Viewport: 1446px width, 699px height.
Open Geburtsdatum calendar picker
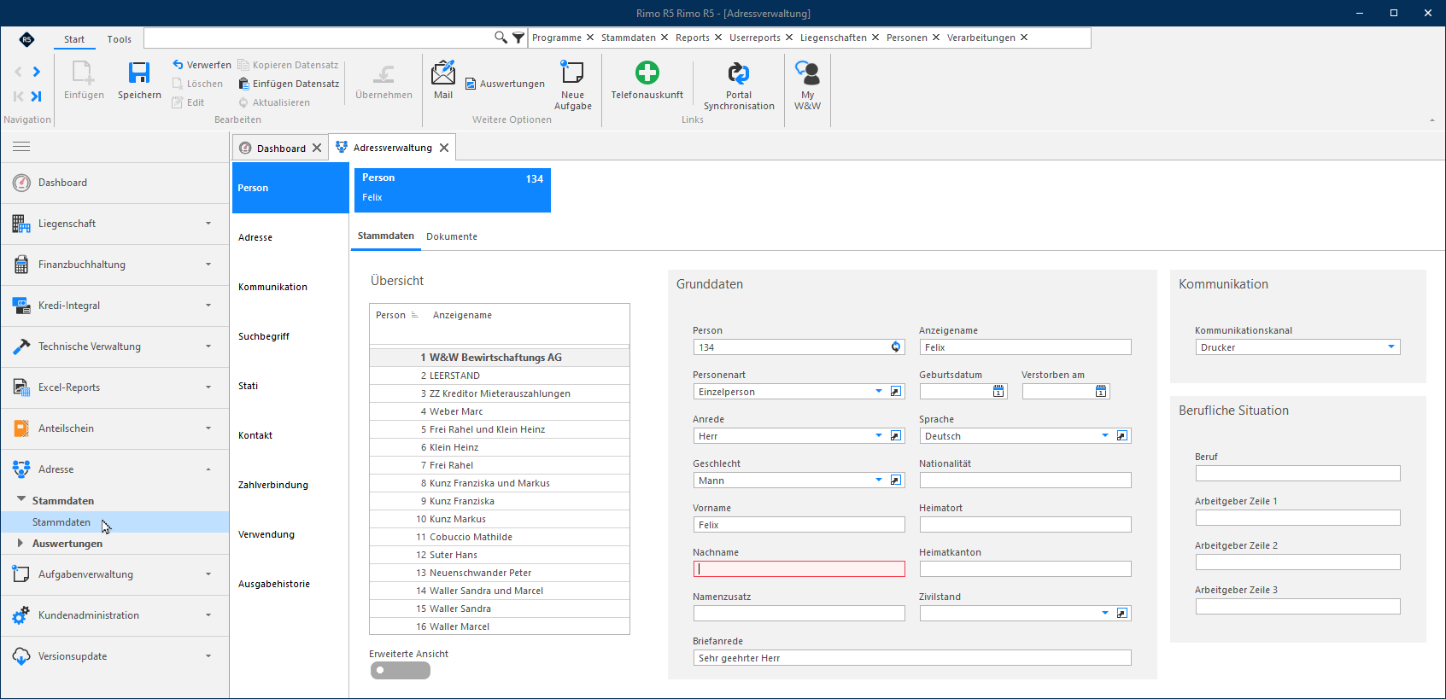click(998, 392)
